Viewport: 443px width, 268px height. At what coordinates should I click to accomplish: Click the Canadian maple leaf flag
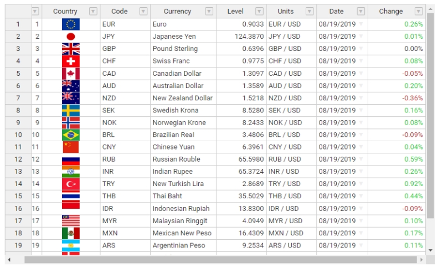(71, 74)
